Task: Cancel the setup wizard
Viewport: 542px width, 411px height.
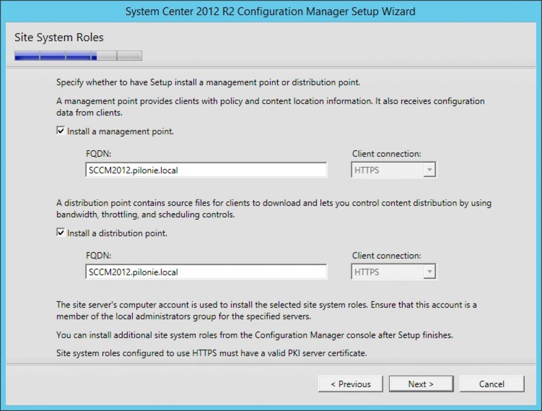Action: coord(492,384)
